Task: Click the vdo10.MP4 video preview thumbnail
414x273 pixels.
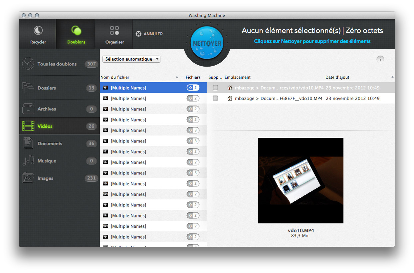Action: click(301, 180)
